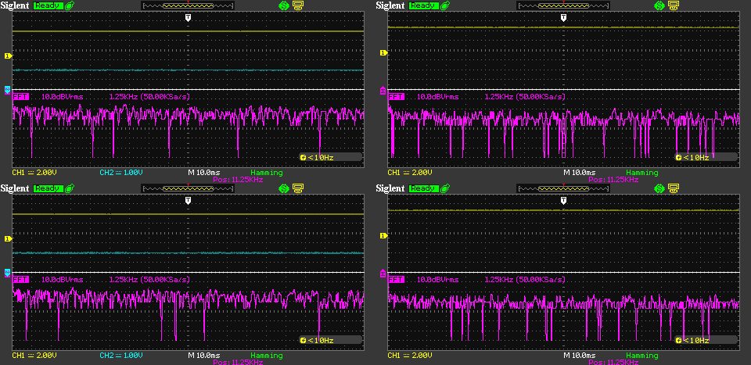
Task: Click the waveform memory bar in bottom-left scope
Action: (188, 188)
